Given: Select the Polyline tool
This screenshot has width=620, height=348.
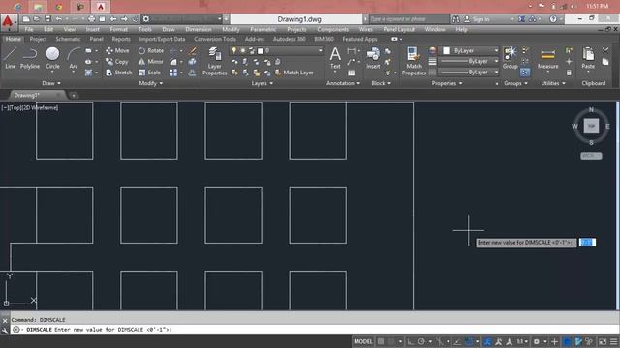Looking at the screenshot, I should tap(30, 58).
